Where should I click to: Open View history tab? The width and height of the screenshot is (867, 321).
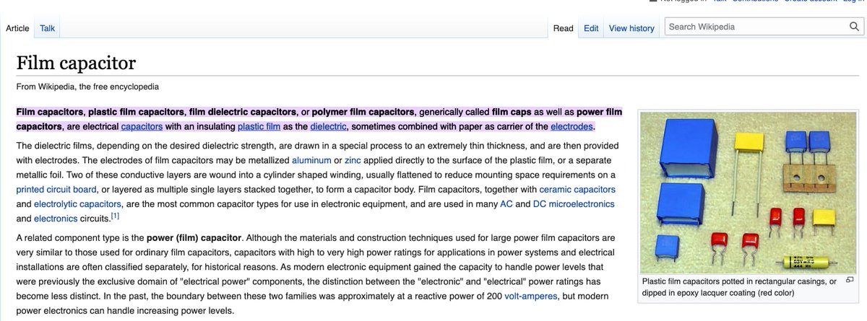click(631, 28)
